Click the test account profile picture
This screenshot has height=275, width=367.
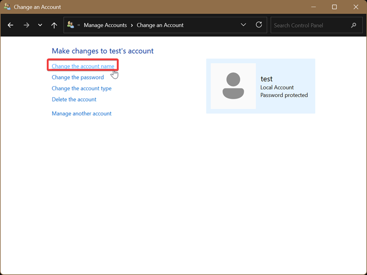pos(233,86)
